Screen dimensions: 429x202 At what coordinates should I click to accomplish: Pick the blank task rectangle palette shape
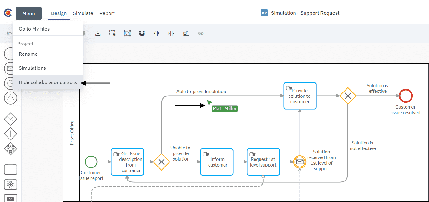[x=10, y=170]
